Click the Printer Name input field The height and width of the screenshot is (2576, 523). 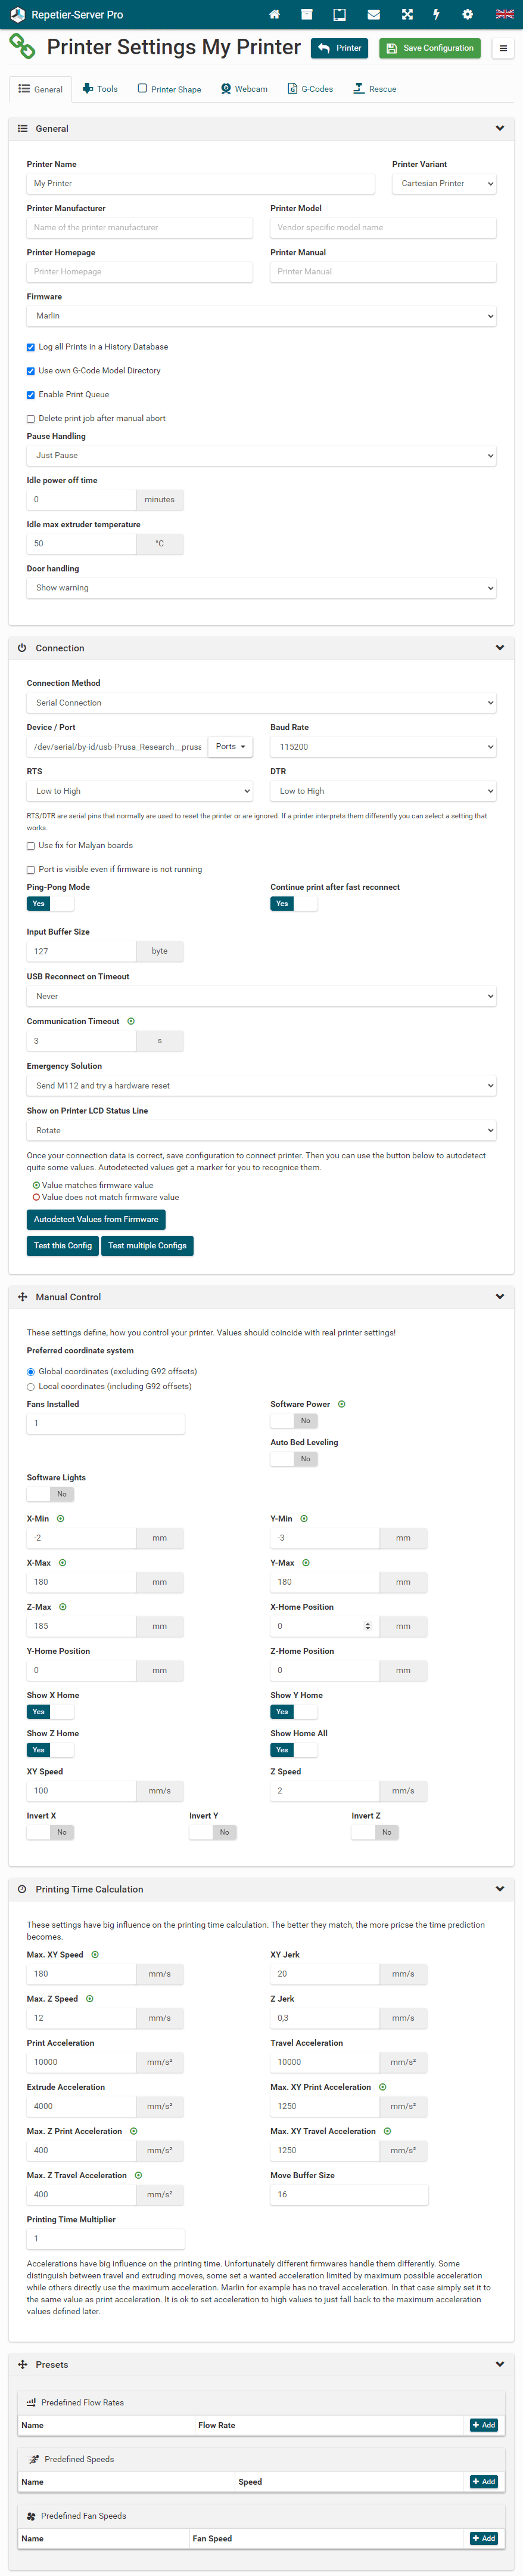tap(201, 184)
